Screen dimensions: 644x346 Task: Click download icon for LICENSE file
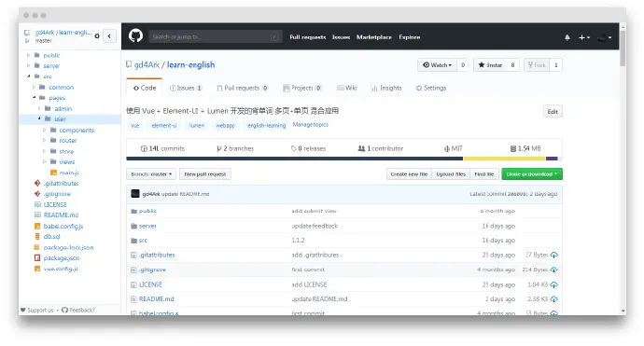click(553, 284)
